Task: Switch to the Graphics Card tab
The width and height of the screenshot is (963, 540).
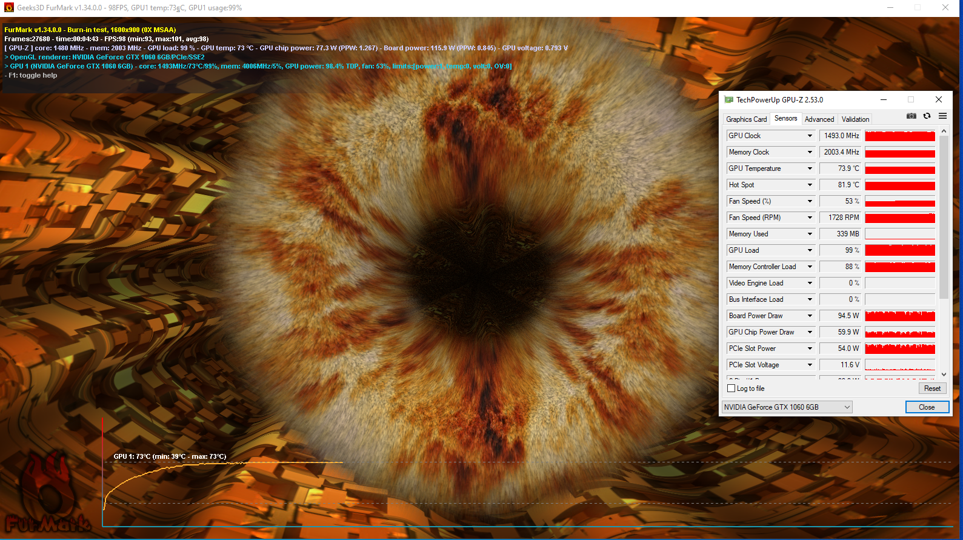Action: click(746, 119)
